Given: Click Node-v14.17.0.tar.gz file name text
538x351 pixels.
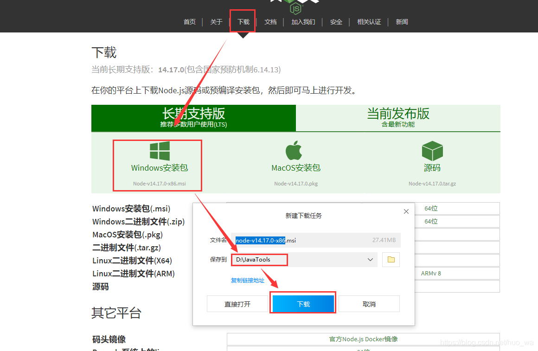Looking at the screenshot, I should click(432, 184).
